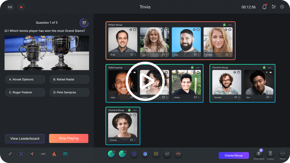
Task: Select answer D. Pete Sampras
Action: [69, 92]
